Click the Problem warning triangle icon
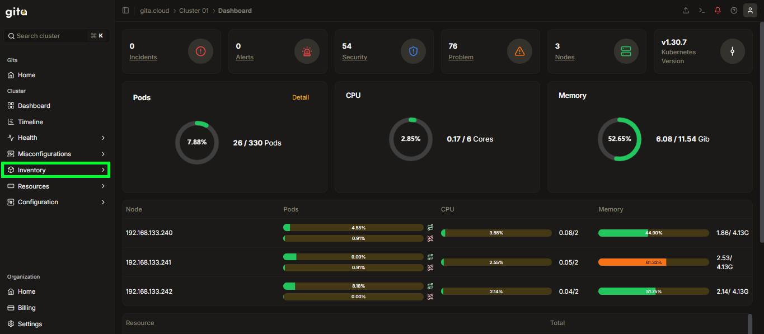The image size is (764, 334). (x=519, y=51)
